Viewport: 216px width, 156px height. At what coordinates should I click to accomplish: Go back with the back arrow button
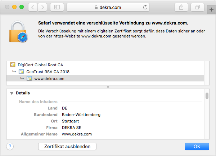tap(33, 7)
